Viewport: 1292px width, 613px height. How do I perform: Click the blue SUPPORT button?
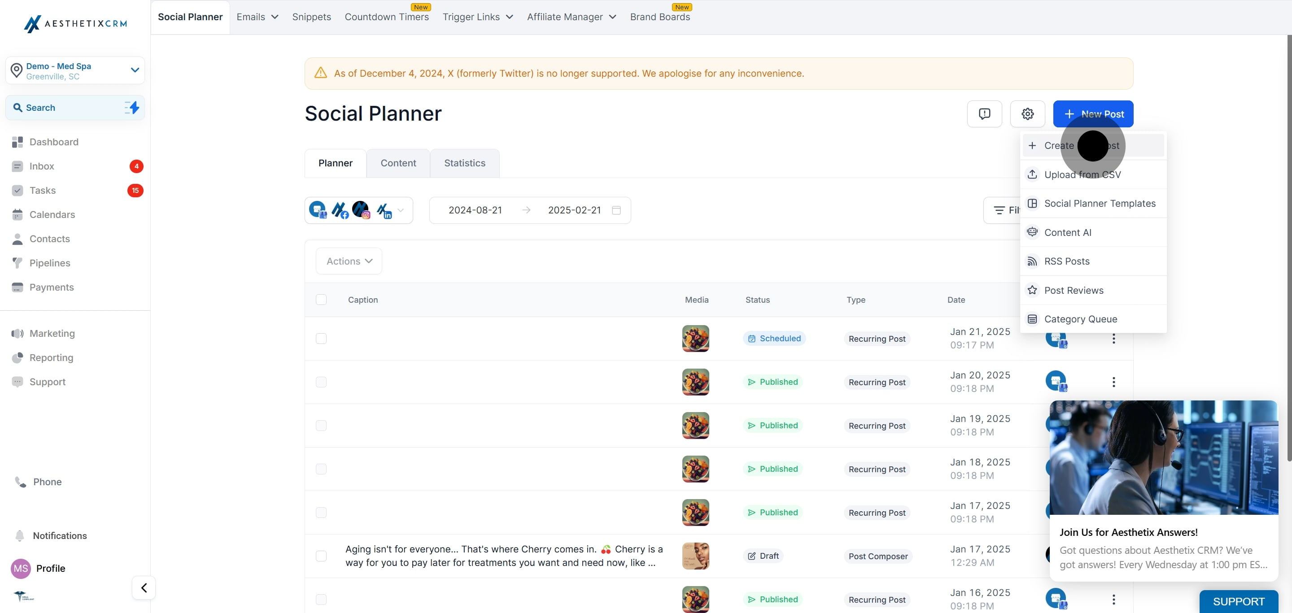click(x=1238, y=601)
